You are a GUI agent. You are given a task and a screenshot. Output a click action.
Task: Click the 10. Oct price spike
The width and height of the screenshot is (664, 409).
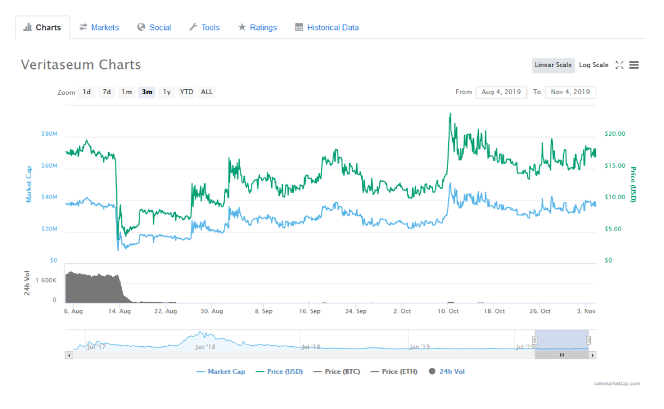coord(450,114)
